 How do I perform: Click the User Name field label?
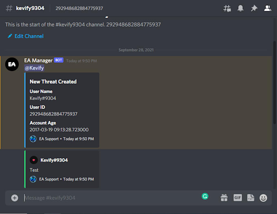pos(41,91)
